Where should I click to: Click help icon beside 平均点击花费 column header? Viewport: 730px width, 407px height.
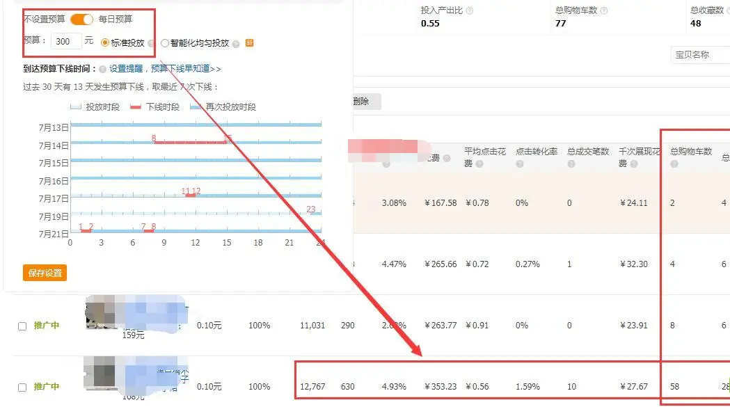(479, 164)
